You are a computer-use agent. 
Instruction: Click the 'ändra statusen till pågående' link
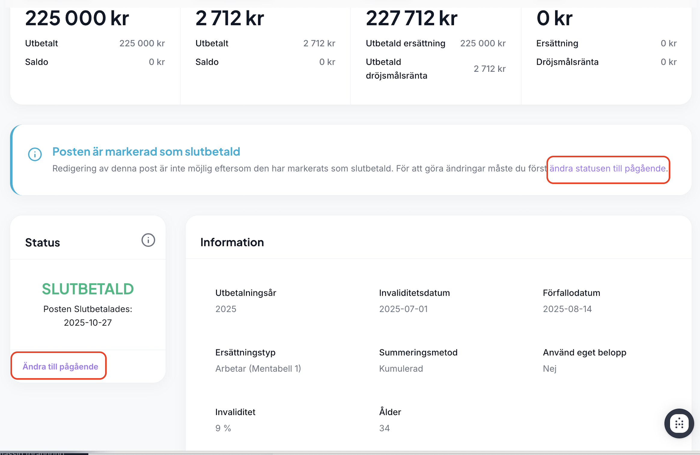[607, 168]
